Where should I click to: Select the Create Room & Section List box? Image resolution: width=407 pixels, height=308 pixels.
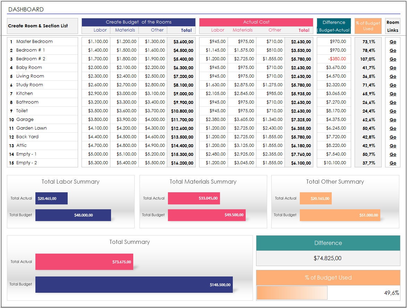click(42, 26)
